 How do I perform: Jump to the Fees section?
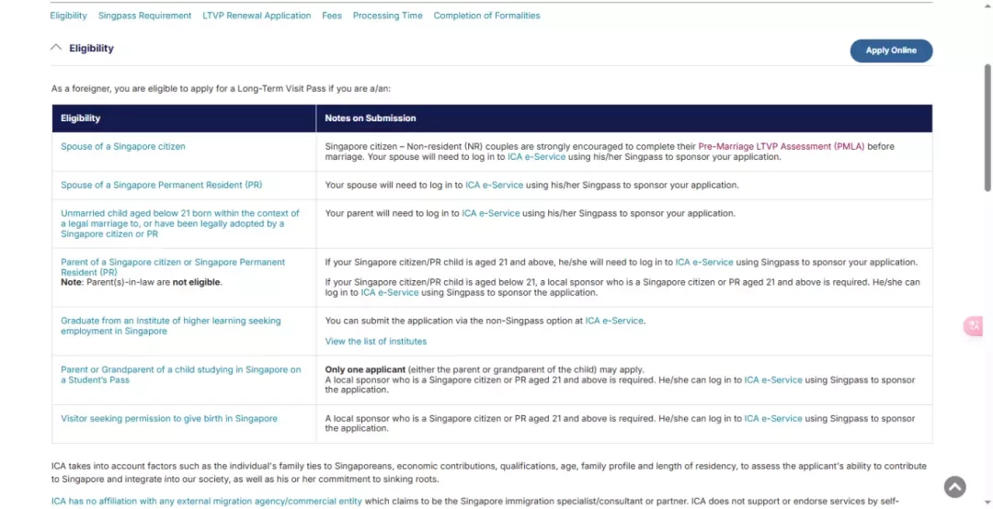tap(332, 16)
